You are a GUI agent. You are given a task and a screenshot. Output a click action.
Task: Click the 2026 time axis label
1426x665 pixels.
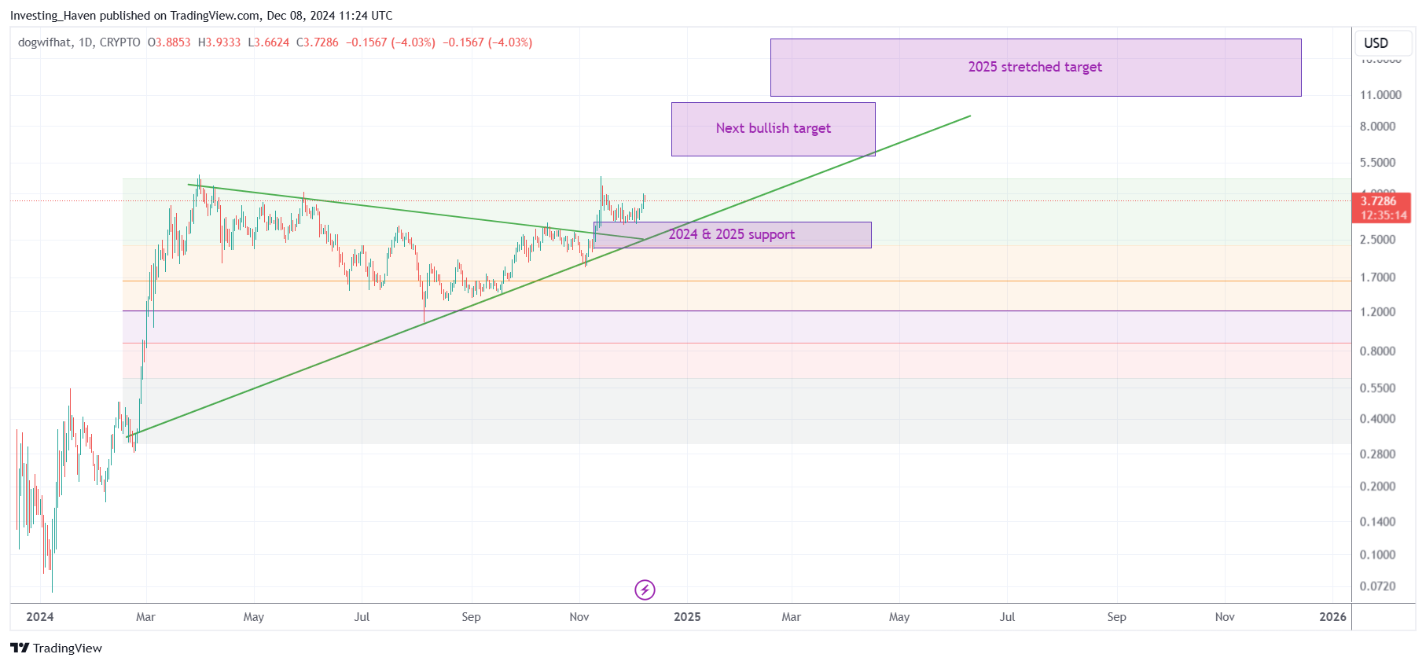click(1332, 617)
